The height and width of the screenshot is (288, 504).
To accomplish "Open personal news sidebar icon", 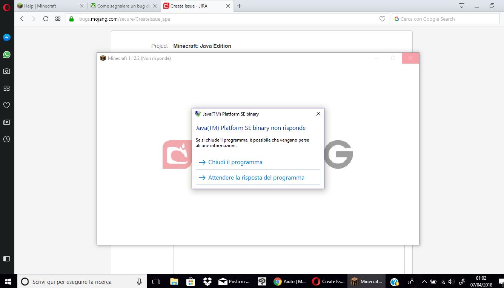I will [6, 122].
